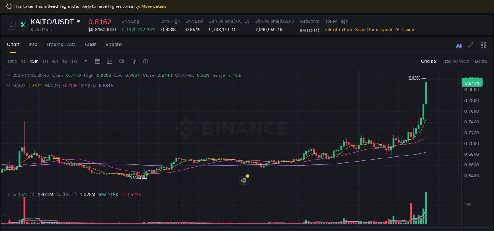The image size is (494, 231).
Task: Open the chart display settings eye icon
Action: click(134, 61)
